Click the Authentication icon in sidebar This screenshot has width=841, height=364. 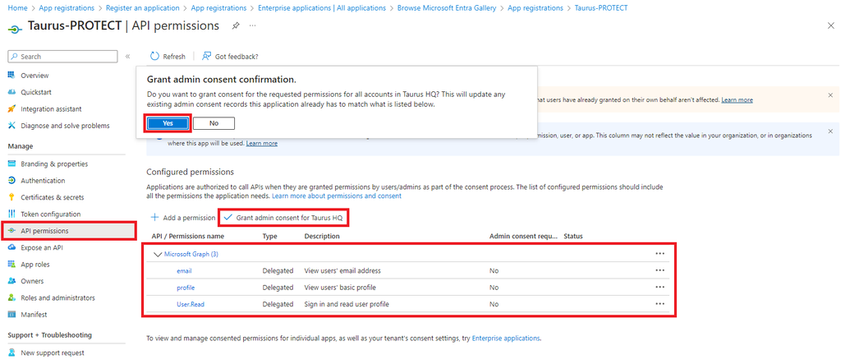(11, 181)
